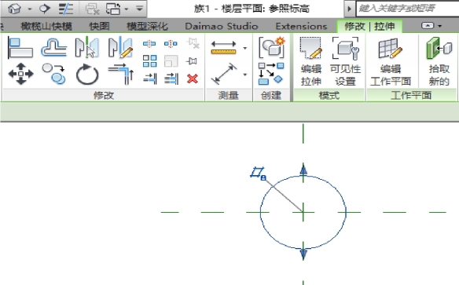
Task: Click the red Delete icon
Action: tap(193, 79)
